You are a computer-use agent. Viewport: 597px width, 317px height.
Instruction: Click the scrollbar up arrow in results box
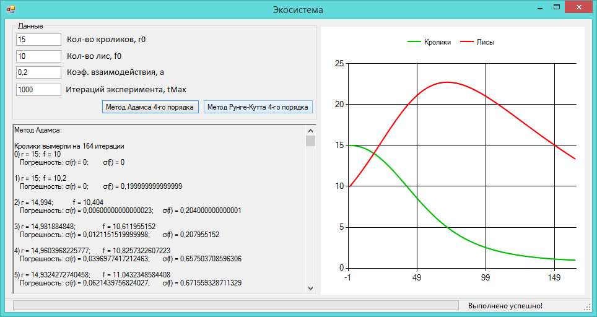311,131
